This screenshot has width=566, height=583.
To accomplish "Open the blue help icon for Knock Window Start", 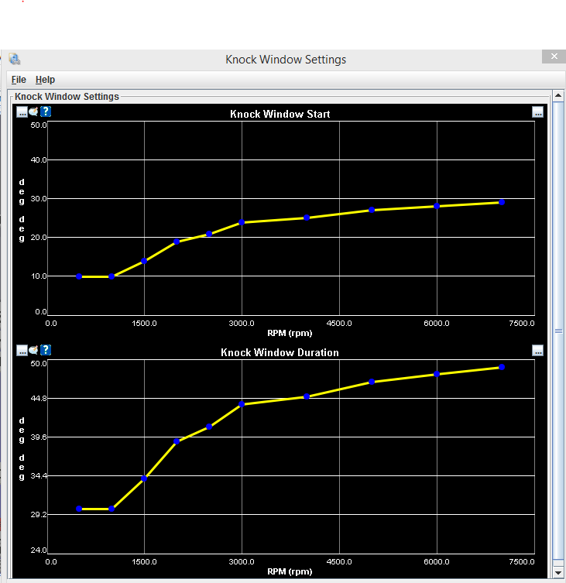I will click(46, 111).
